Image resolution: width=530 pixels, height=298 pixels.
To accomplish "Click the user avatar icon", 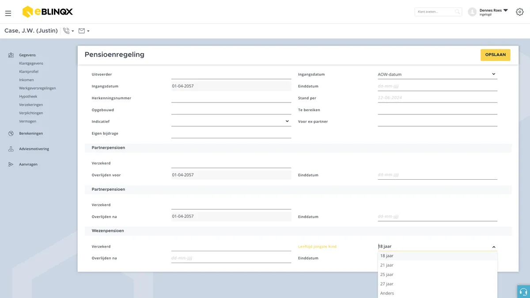I will tap(472, 12).
